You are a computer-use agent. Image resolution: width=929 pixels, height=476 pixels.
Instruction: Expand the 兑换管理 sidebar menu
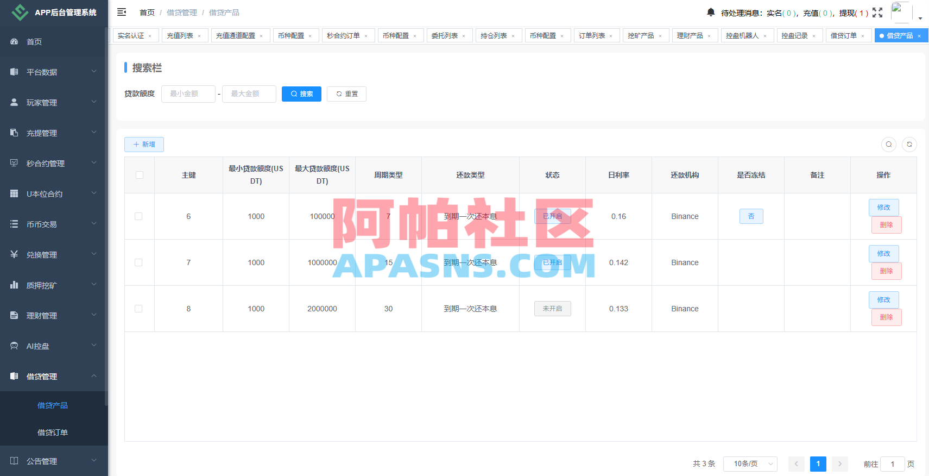coord(54,254)
